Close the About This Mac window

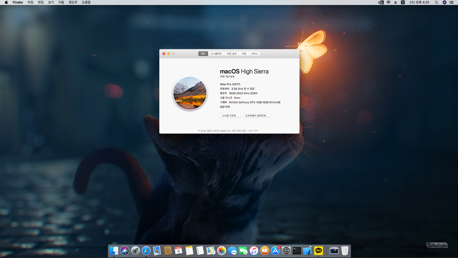coord(164,54)
